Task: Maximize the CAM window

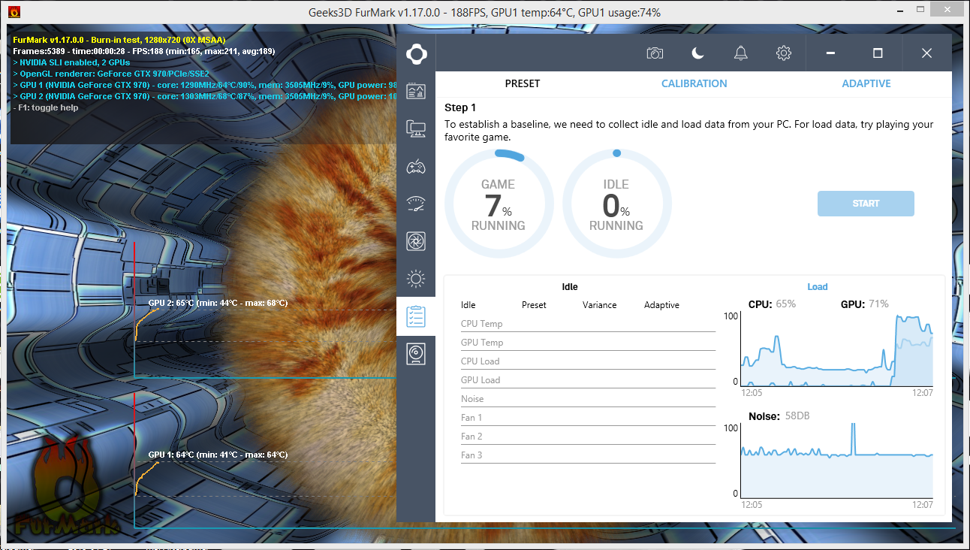Action: (x=878, y=53)
